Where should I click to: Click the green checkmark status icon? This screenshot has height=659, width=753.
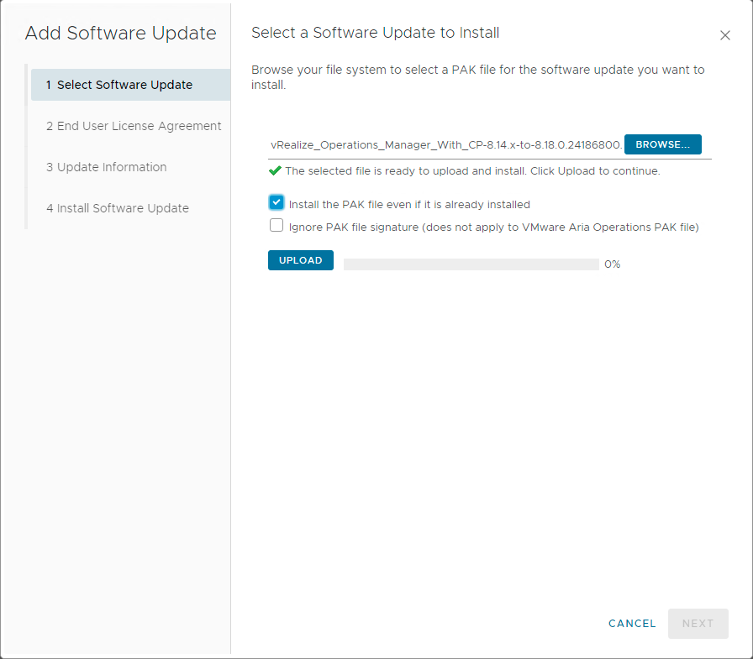tap(275, 170)
